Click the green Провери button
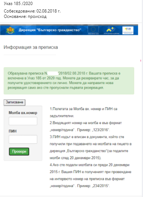 pyautogui.click(x=19, y=151)
